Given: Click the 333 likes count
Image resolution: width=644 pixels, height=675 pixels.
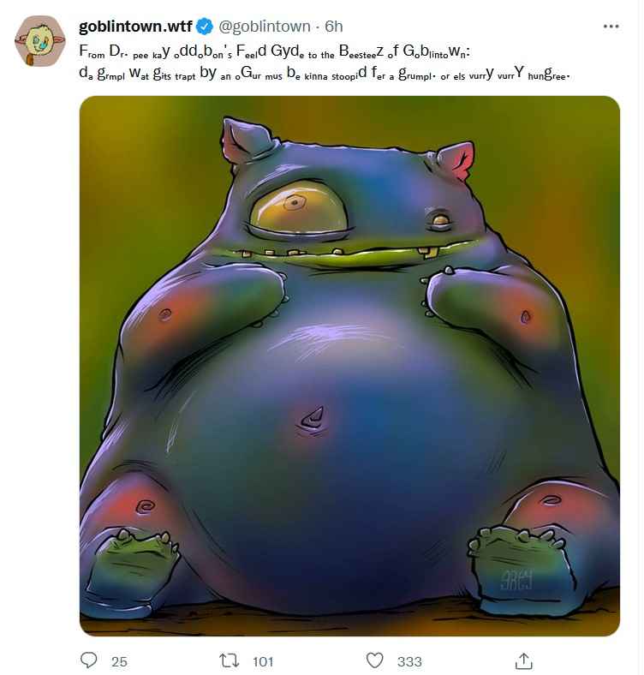Looking at the screenshot, I should [409, 661].
